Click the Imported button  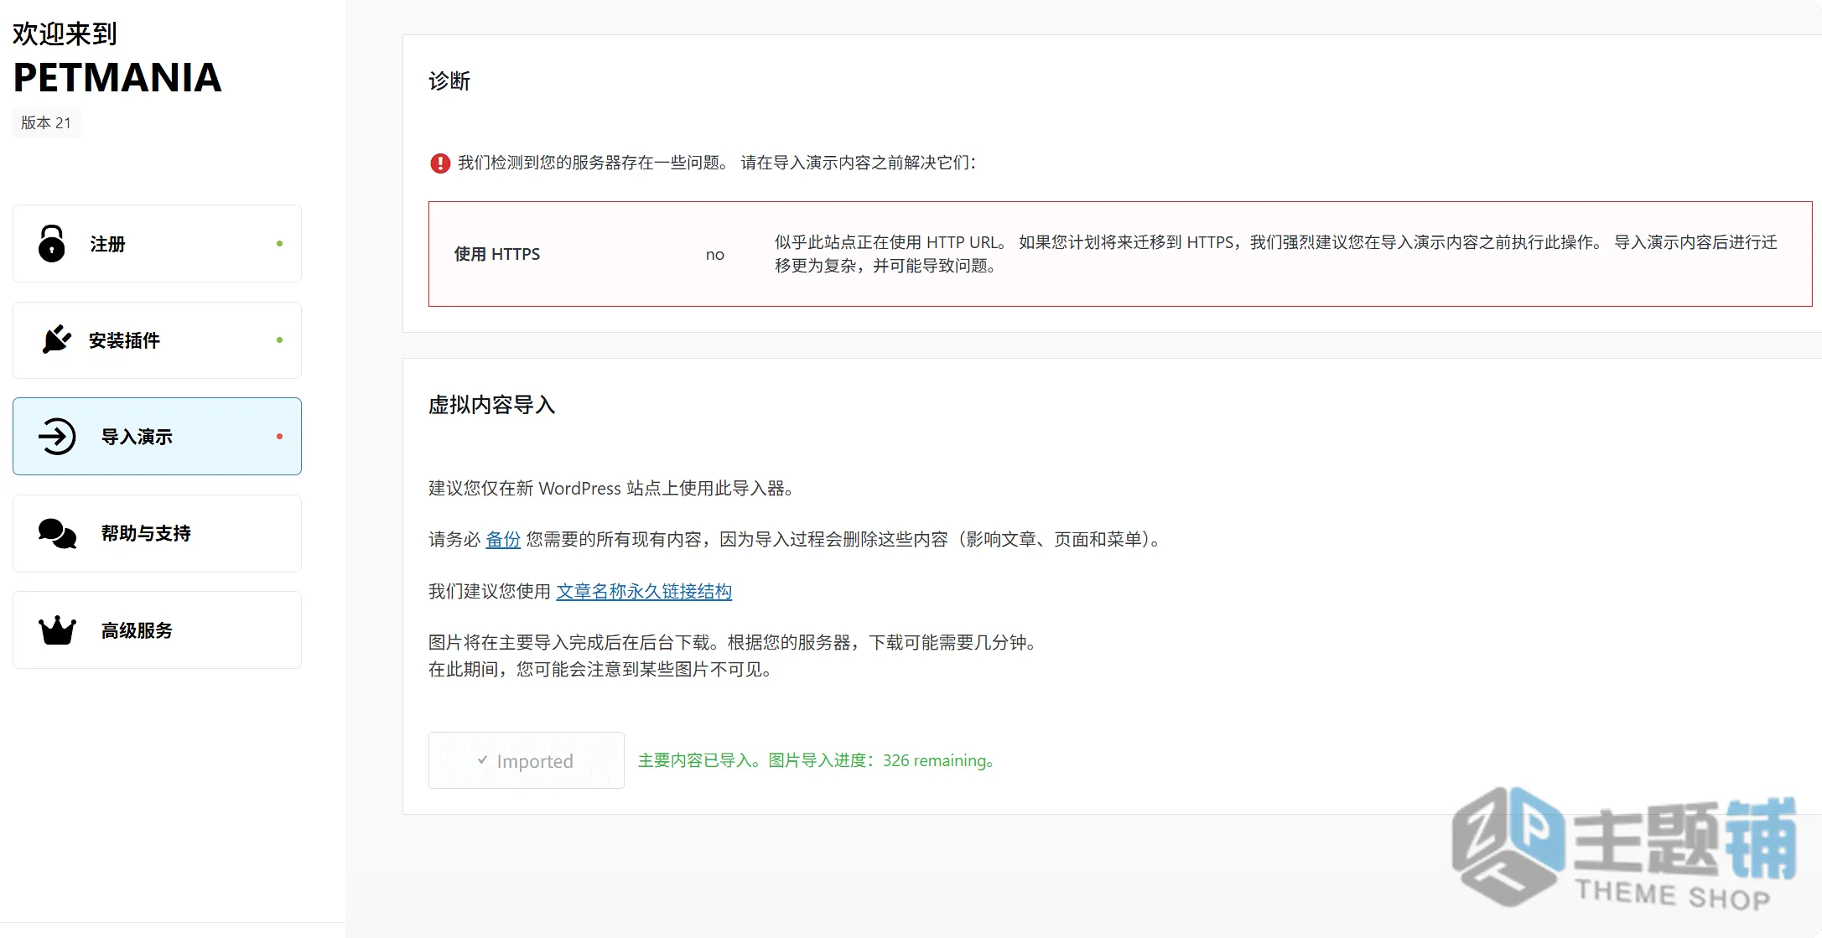pyautogui.click(x=527, y=760)
